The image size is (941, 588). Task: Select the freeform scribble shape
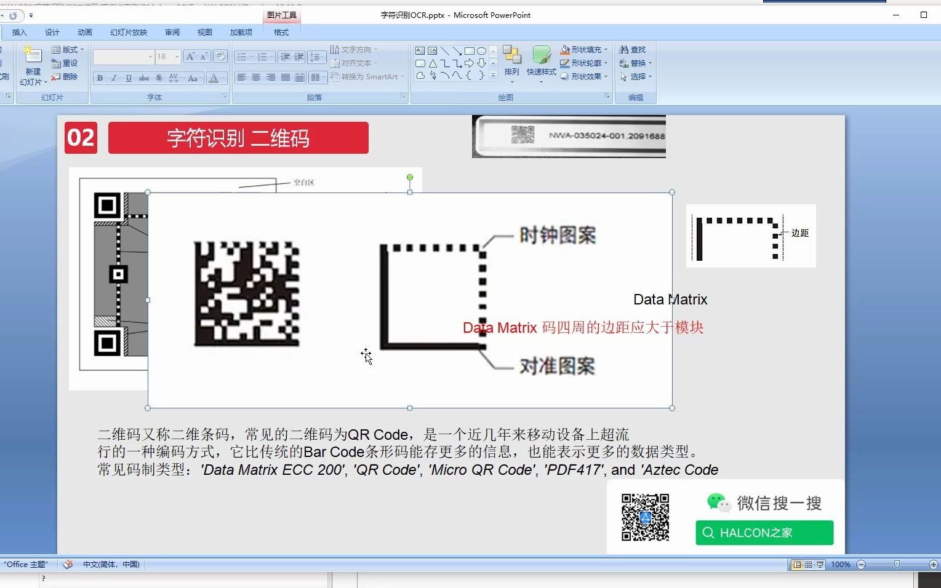[x=433, y=76]
